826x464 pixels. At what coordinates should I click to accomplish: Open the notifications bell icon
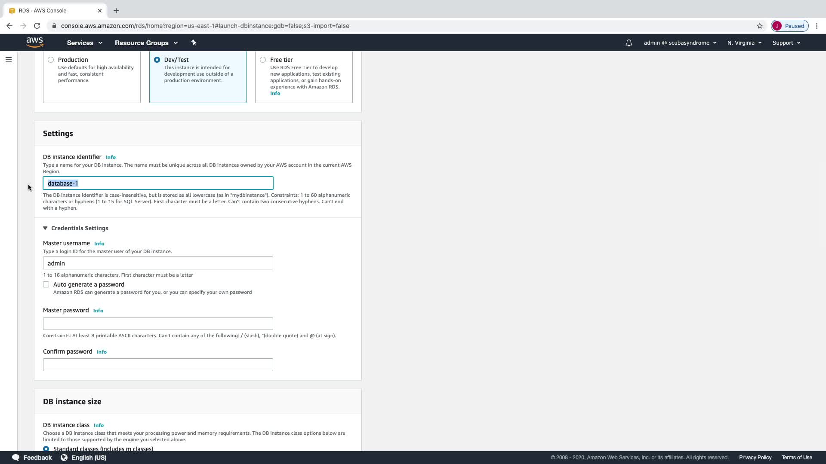point(629,43)
